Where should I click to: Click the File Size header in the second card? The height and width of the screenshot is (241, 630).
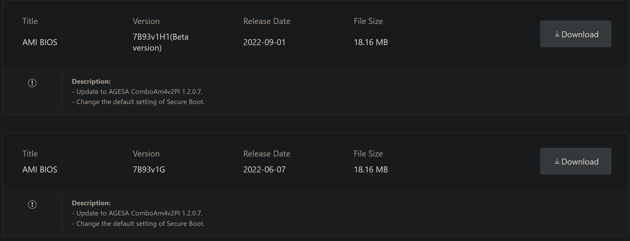(368, 154)
